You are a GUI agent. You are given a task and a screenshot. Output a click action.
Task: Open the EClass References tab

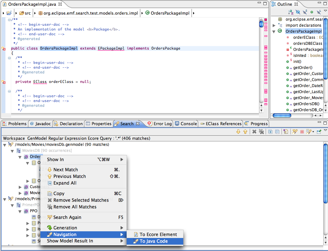point(221,124)
